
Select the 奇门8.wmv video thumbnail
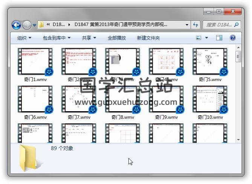123,99
